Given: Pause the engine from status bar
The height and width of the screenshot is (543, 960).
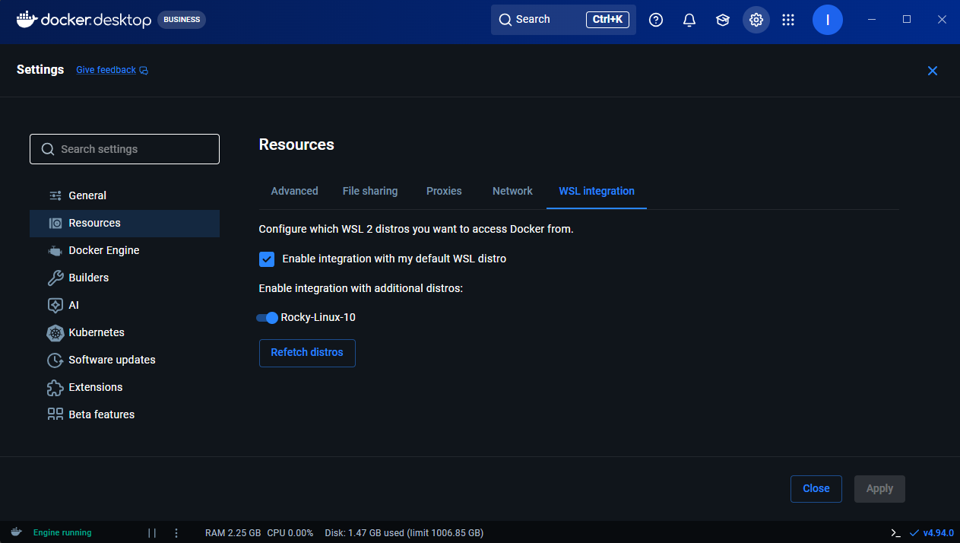Looking at the screenshot, I should click(152, 533).
